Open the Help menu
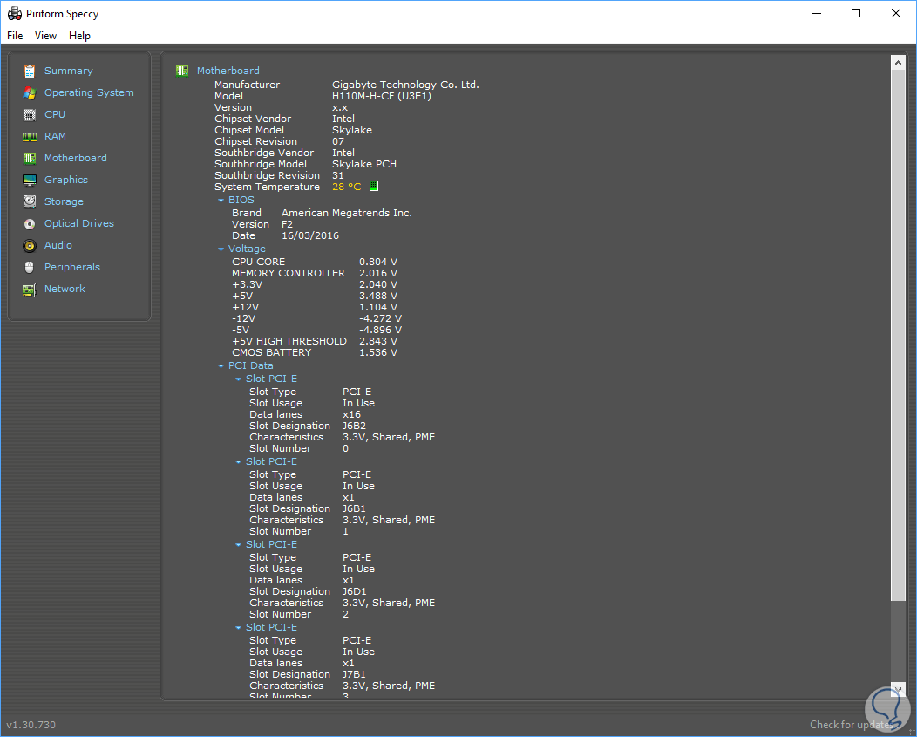This screenshot has height=737, width=917. 79,36
